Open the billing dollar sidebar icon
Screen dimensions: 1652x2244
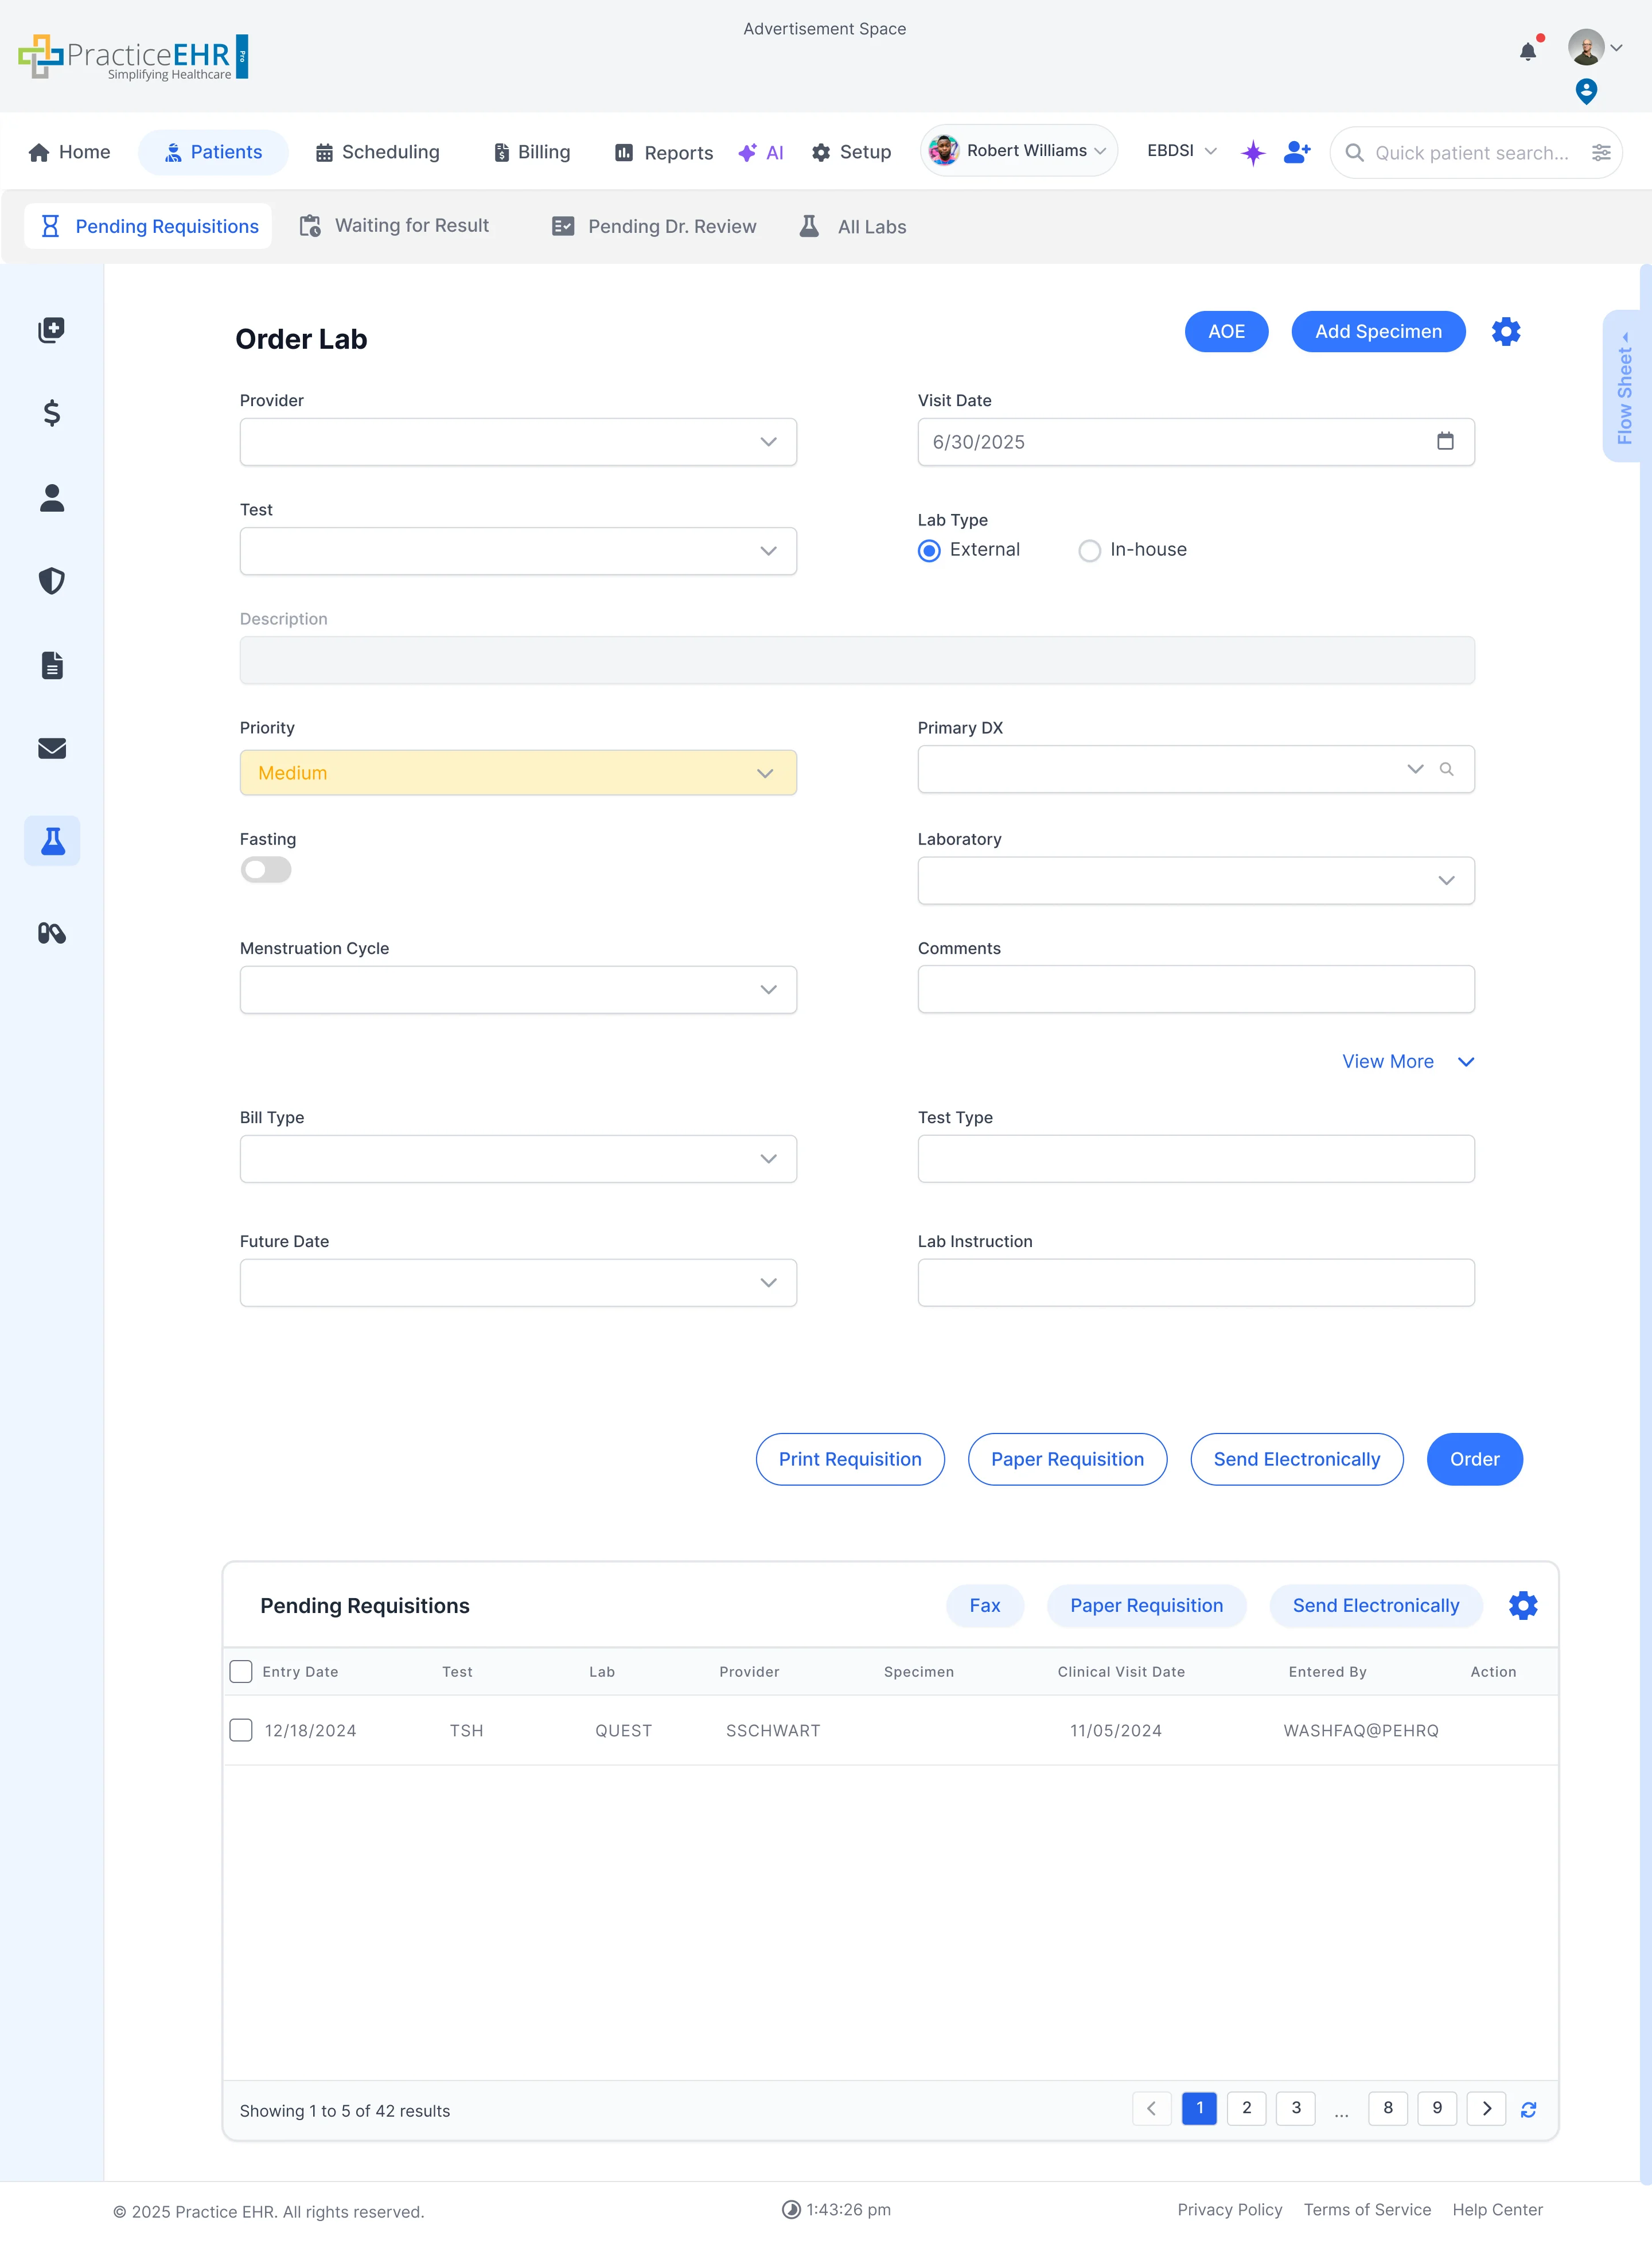pos(52,413)
